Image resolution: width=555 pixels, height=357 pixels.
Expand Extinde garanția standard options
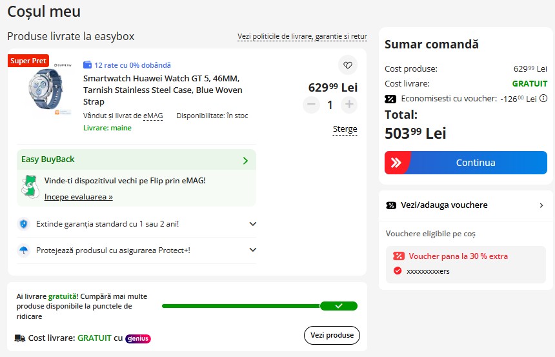(x=253, y=224)
